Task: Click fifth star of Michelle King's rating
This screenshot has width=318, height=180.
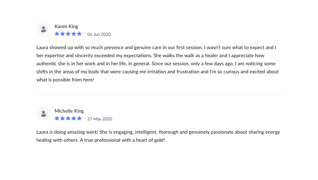Action: tap(79, 119)
